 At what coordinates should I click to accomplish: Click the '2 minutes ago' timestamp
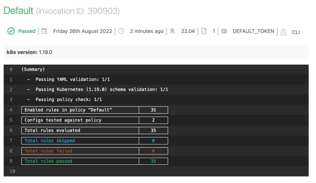tap(147, 31)
